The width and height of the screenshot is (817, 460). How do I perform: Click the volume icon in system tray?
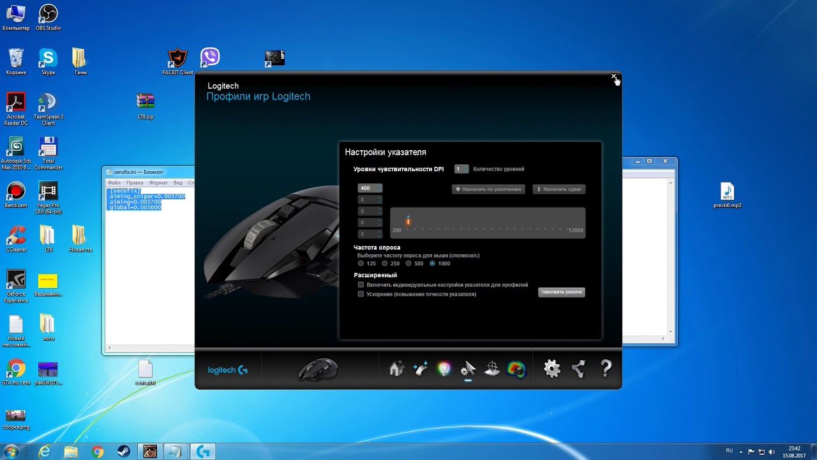tap(773, 452)
